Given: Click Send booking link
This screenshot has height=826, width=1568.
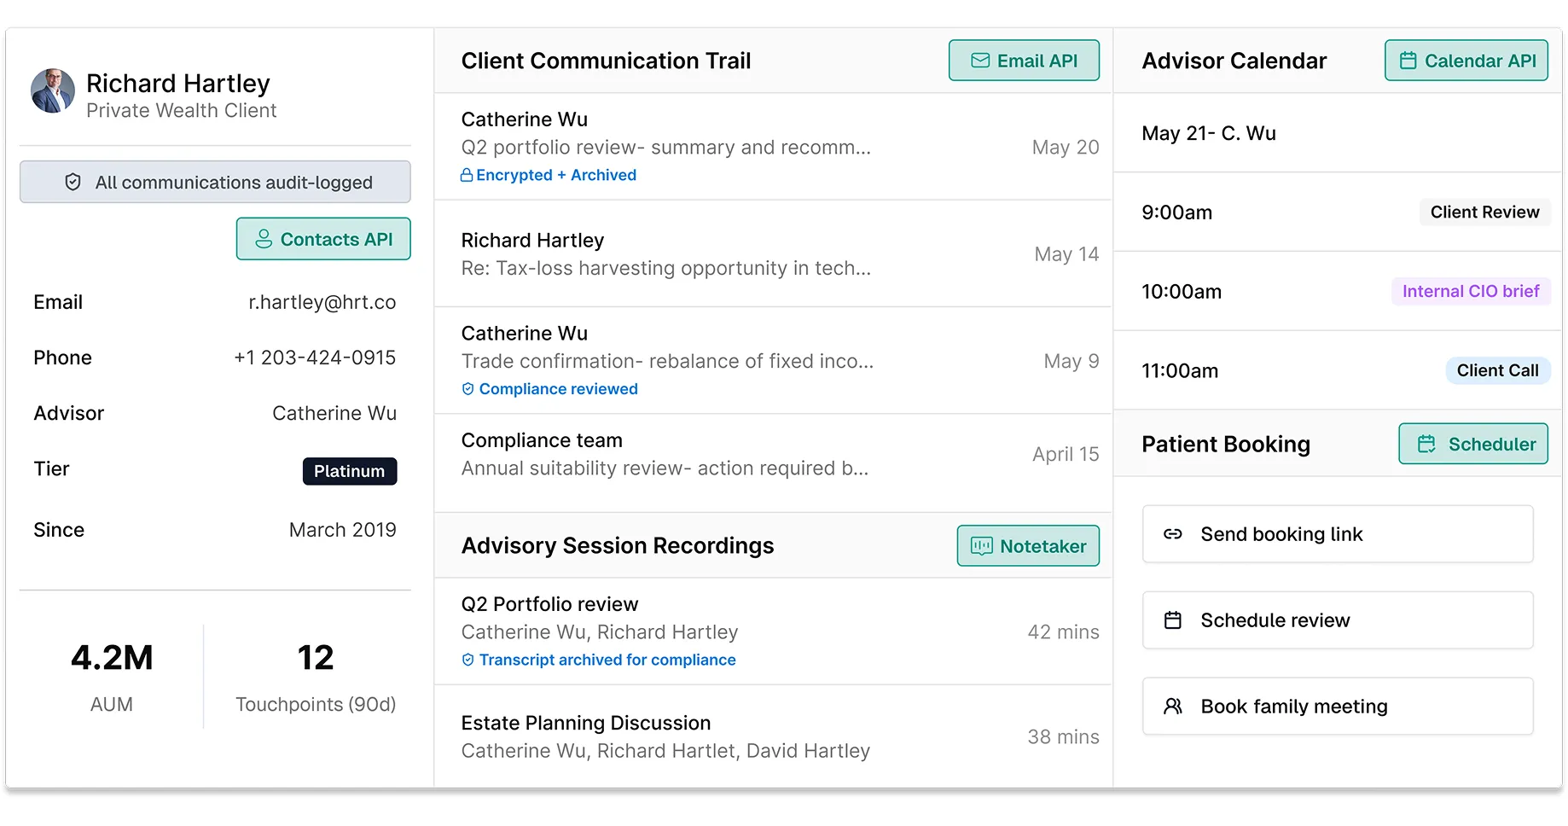Looking at the screenshot, I should (x=1338, y=534).
